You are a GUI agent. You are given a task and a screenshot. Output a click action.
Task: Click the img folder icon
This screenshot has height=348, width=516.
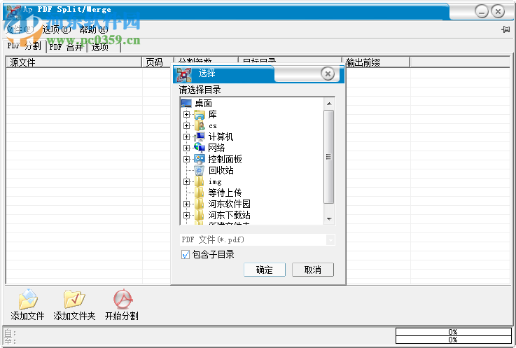200,181
